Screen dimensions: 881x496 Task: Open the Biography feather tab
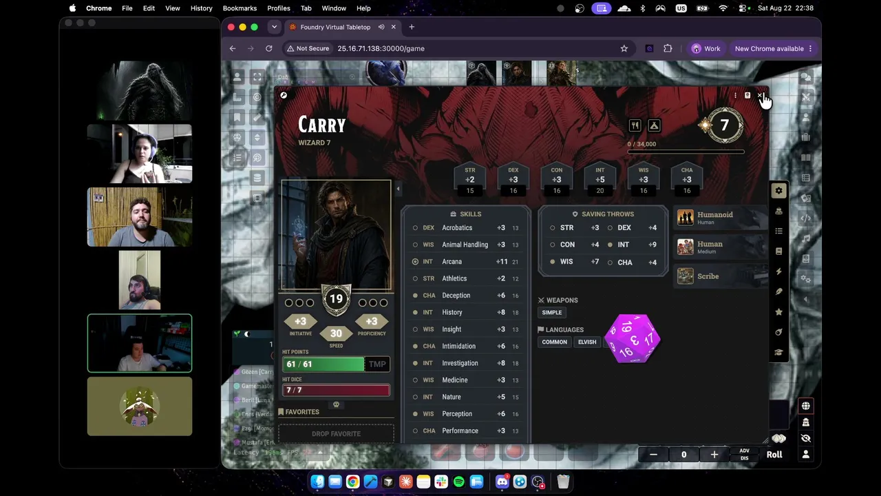click(x=778, y=291)
